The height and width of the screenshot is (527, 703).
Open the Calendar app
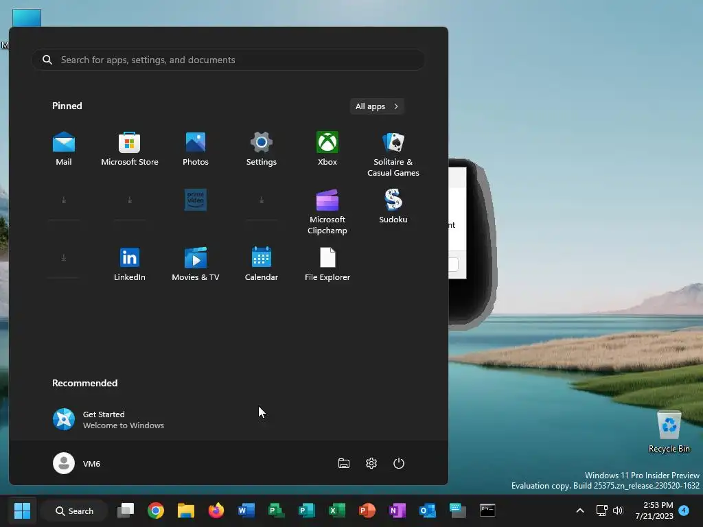(262, 264)
